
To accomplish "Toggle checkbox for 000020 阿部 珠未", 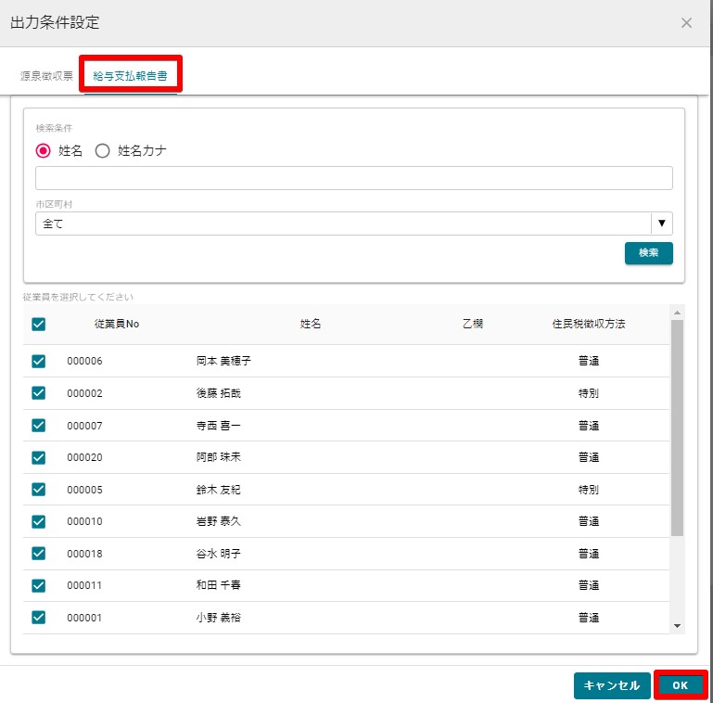I will pyautogui.click(x=39, y=457).
